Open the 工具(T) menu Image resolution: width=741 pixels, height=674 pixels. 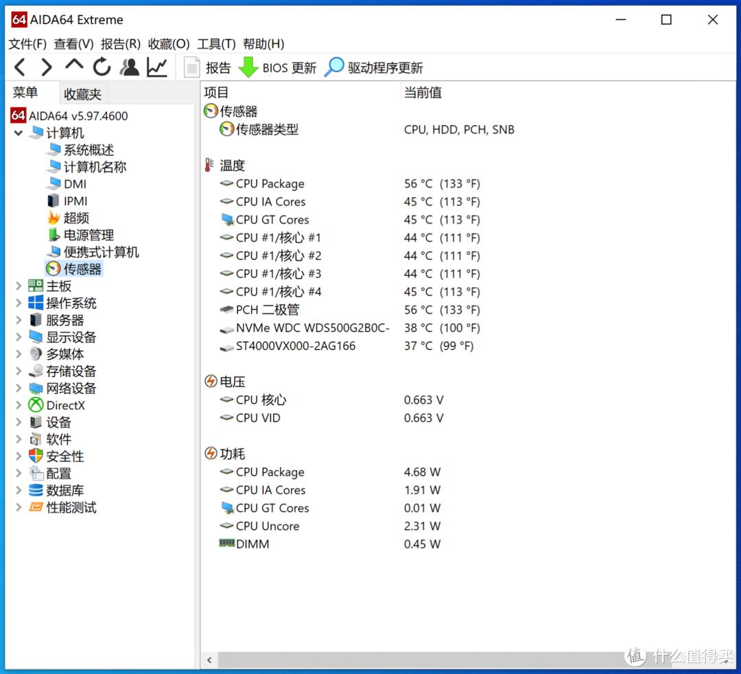click(x=216, y=44)
